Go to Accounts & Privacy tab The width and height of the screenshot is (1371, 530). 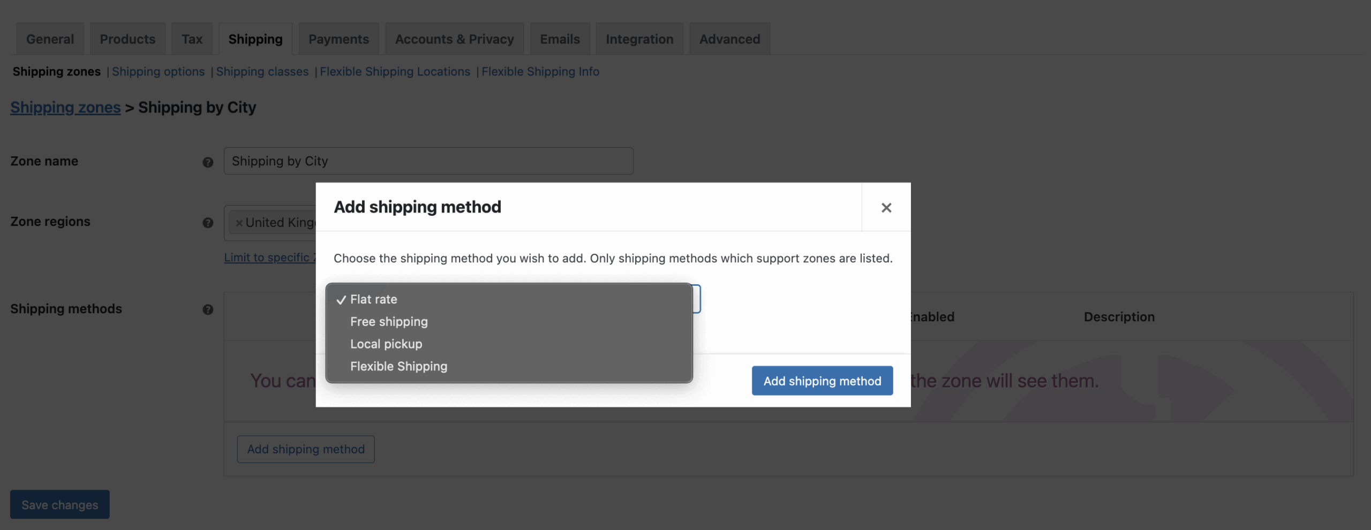coord(454,39)
